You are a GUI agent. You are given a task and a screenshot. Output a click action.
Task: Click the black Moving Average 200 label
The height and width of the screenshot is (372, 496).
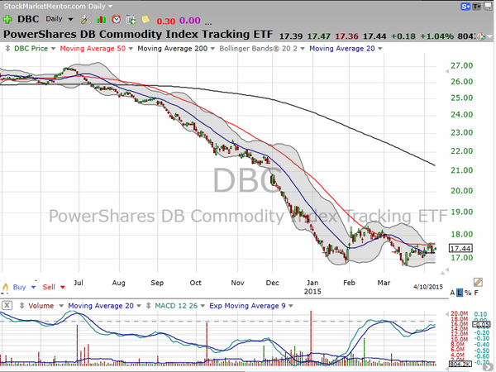[x=173, y=49]
